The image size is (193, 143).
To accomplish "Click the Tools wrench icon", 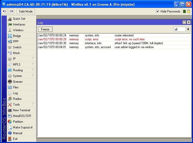I will click(10, 105).
